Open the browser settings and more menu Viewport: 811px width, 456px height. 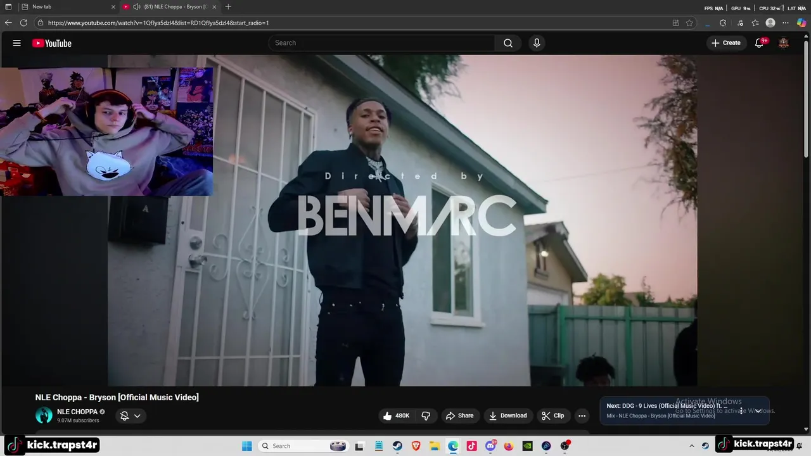(x=786, y=23)
